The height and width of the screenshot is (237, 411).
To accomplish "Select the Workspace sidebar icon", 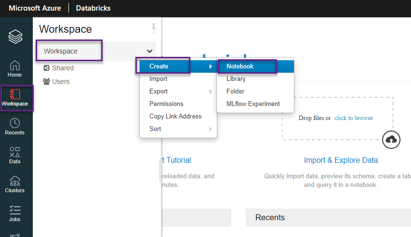I will pyautogui.click(x=15, y=97).
